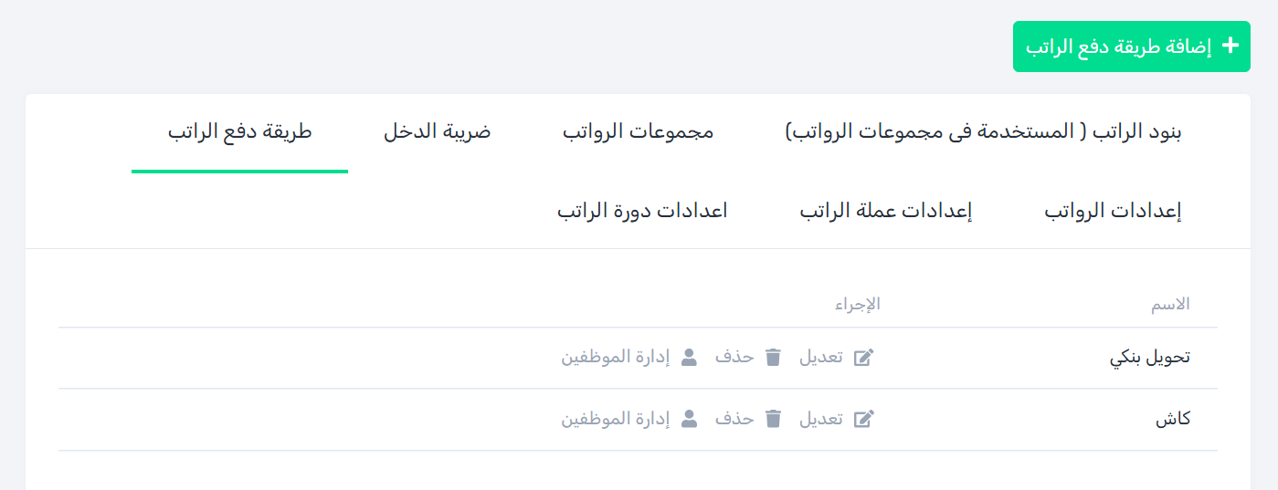The image size is (1278, 490).
Task: Open إعدادات عملة الراتب tab
Action: click(885, 212)
